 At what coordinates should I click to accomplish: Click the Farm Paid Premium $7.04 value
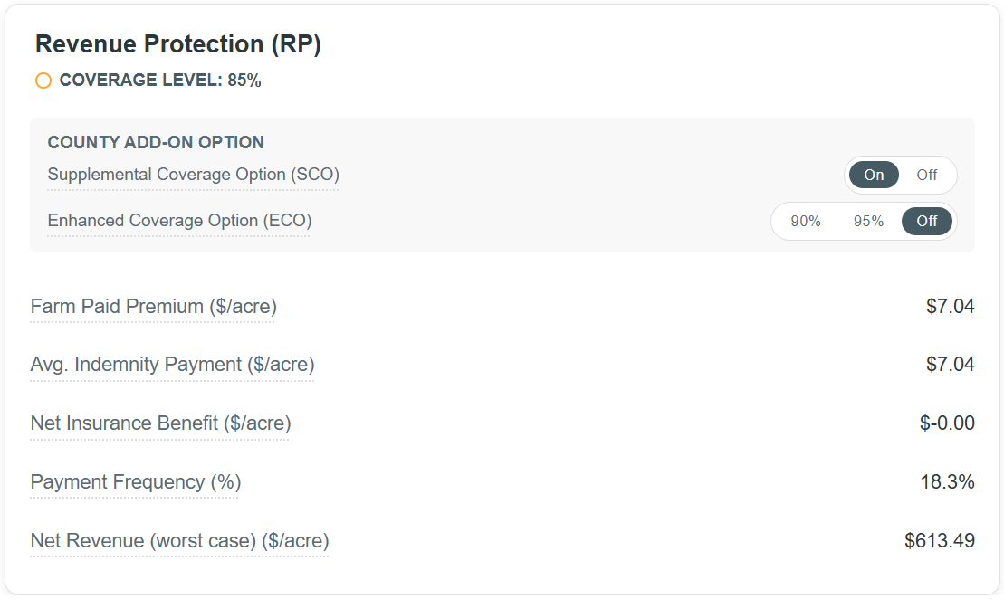950,307
